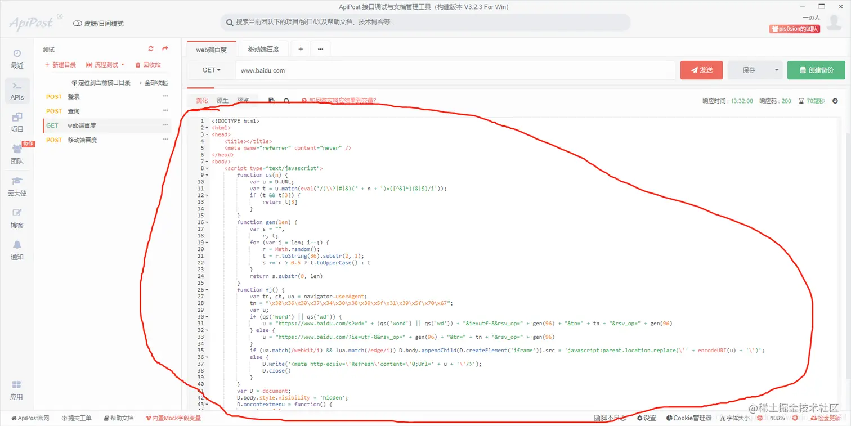Expand the 流程测试 dropdown
The image size is (851, 426).
(x=105, y=65)
